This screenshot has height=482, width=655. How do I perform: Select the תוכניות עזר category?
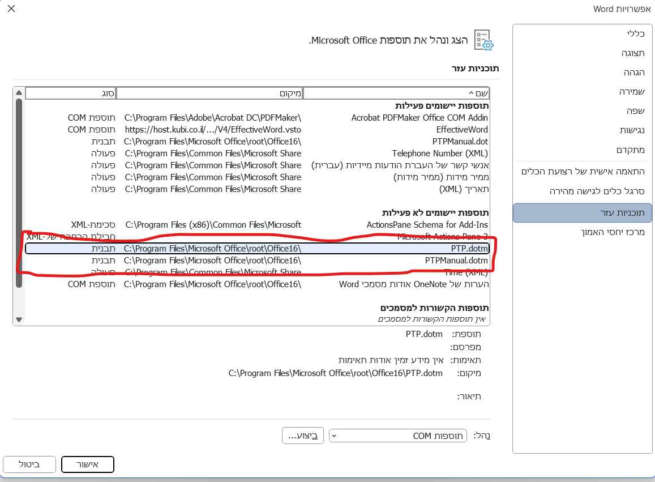583,213
